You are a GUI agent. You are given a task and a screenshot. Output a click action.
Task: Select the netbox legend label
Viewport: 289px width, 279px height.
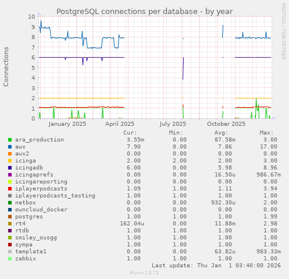[26, 203]
